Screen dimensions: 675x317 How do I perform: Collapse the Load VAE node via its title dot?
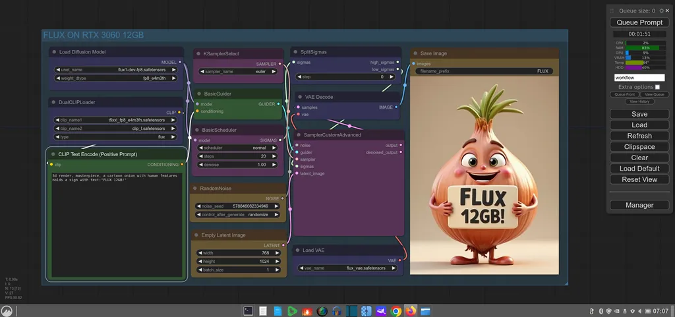pyautogui.click(x=297, y=250)
